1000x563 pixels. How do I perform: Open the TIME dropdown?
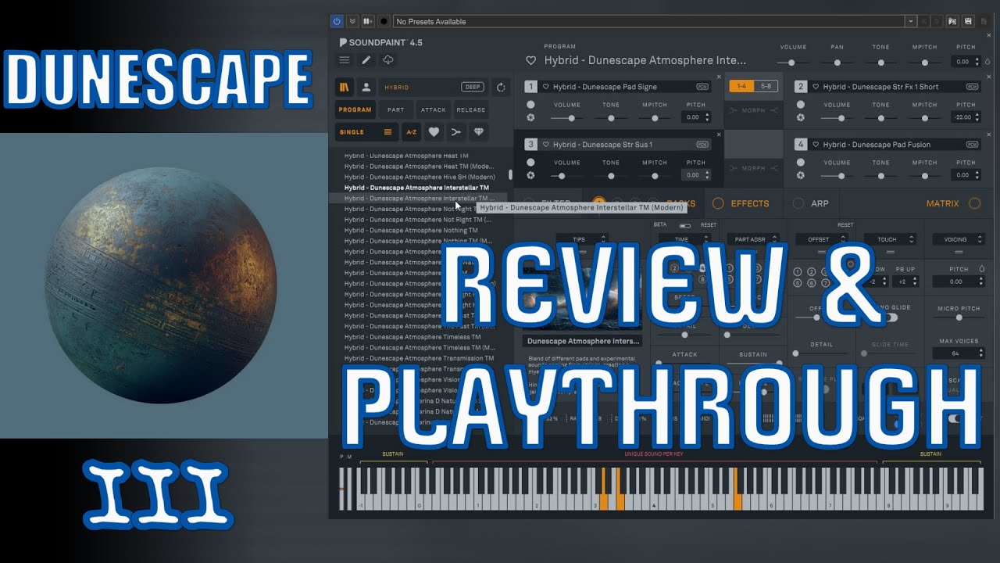coord(684,239)
